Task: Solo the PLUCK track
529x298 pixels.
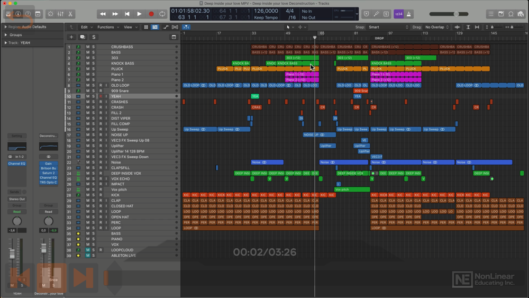Action: coord(94,69)
